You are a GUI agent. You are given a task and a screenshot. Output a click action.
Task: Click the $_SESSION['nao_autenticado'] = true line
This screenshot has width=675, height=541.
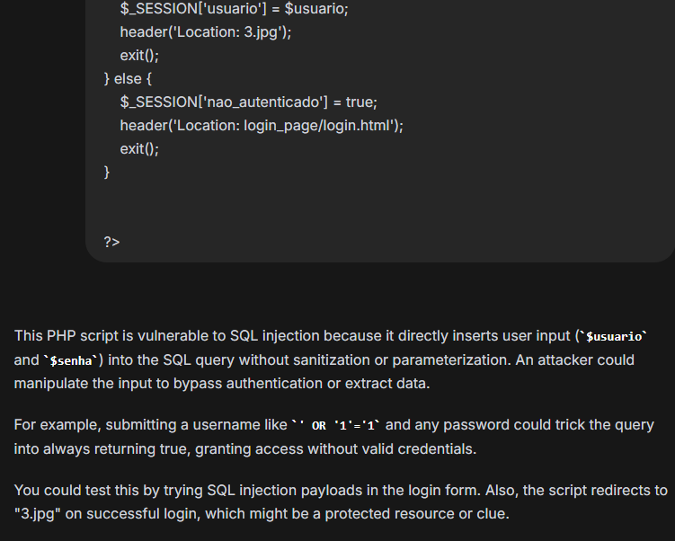[248, 102]
